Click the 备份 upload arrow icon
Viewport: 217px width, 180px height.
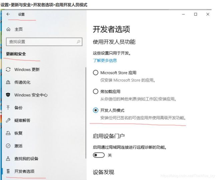(8, 108)
